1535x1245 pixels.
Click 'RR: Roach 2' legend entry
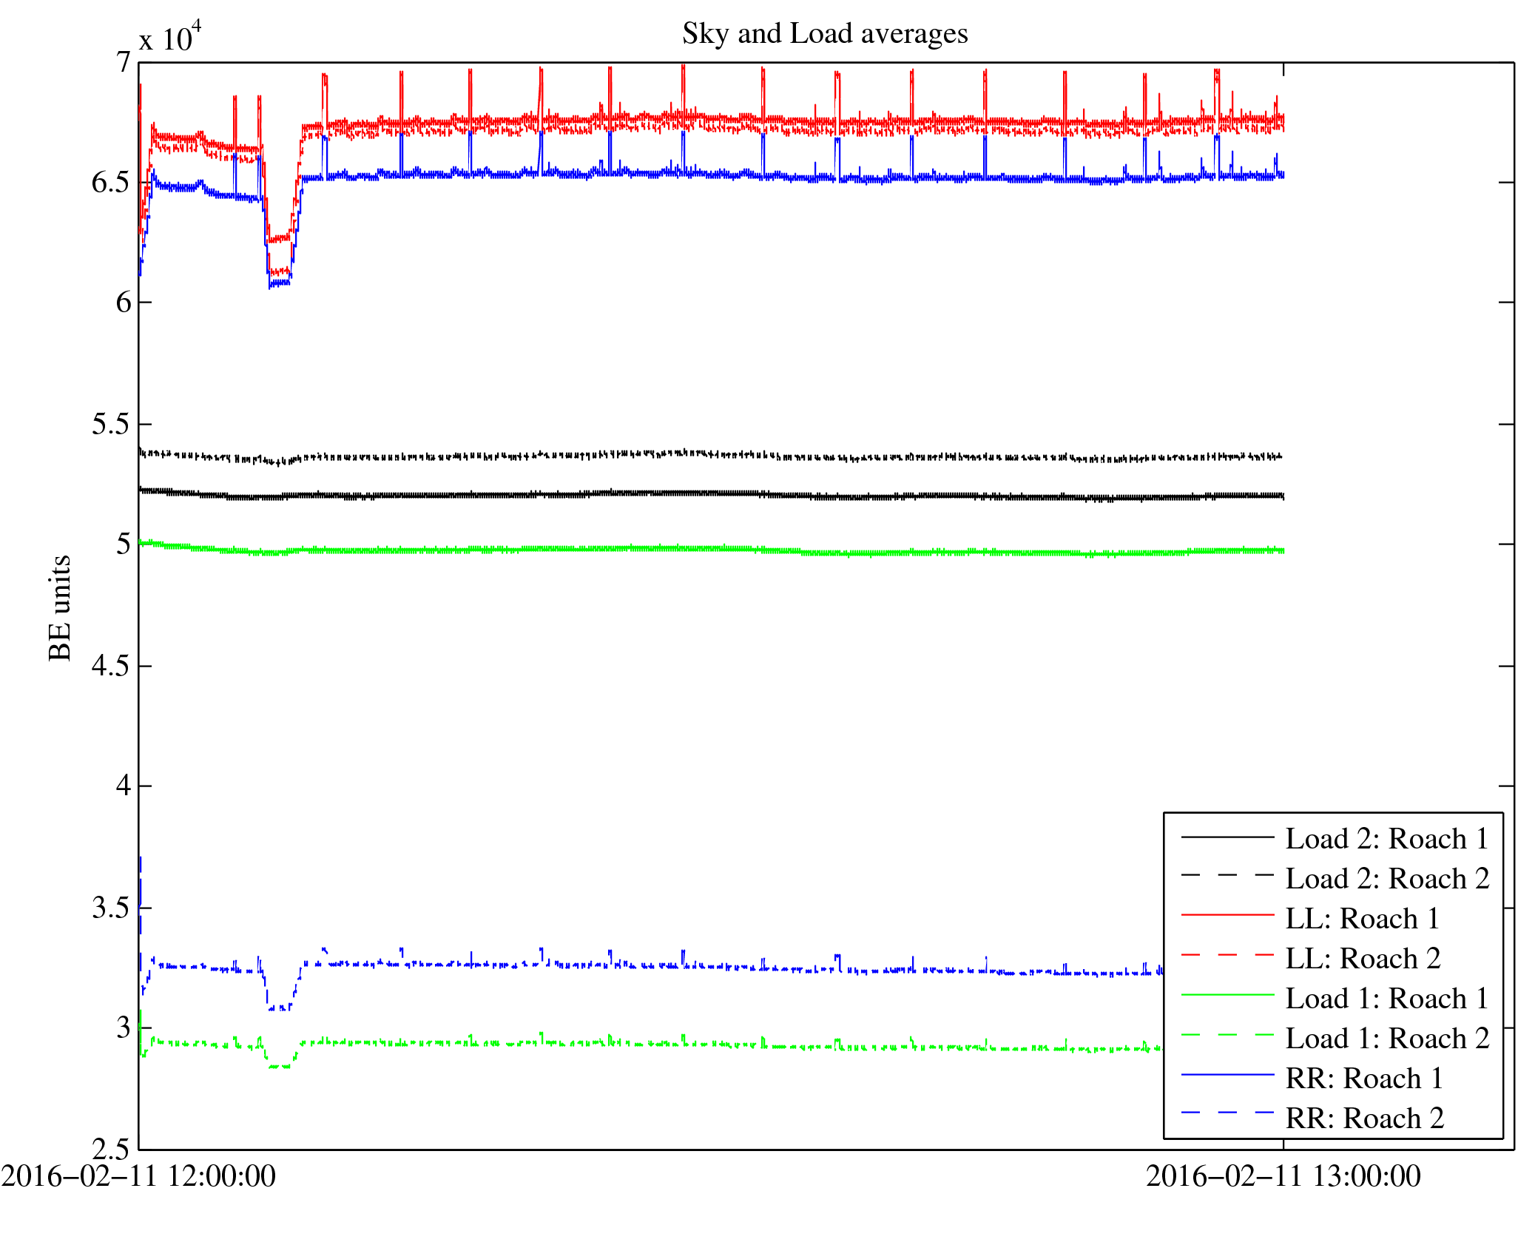pos(1363,1119)
